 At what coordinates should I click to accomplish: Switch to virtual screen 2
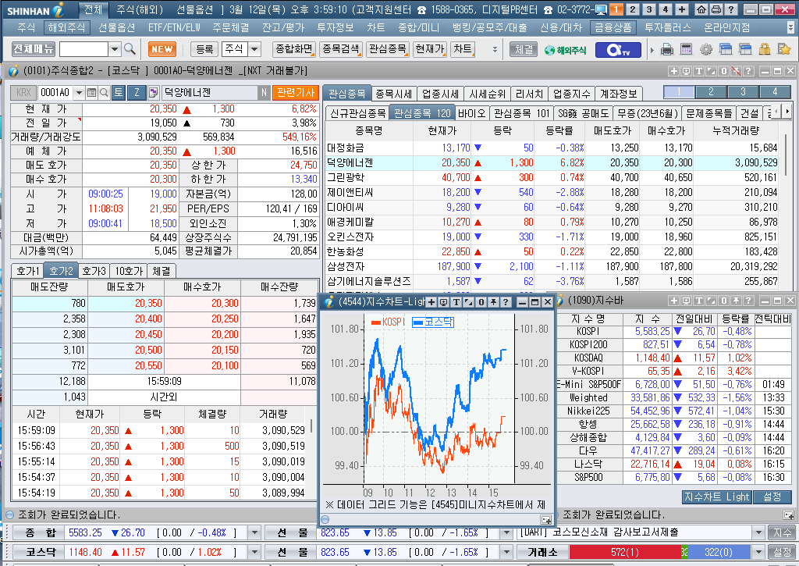(x=632, y=9)
